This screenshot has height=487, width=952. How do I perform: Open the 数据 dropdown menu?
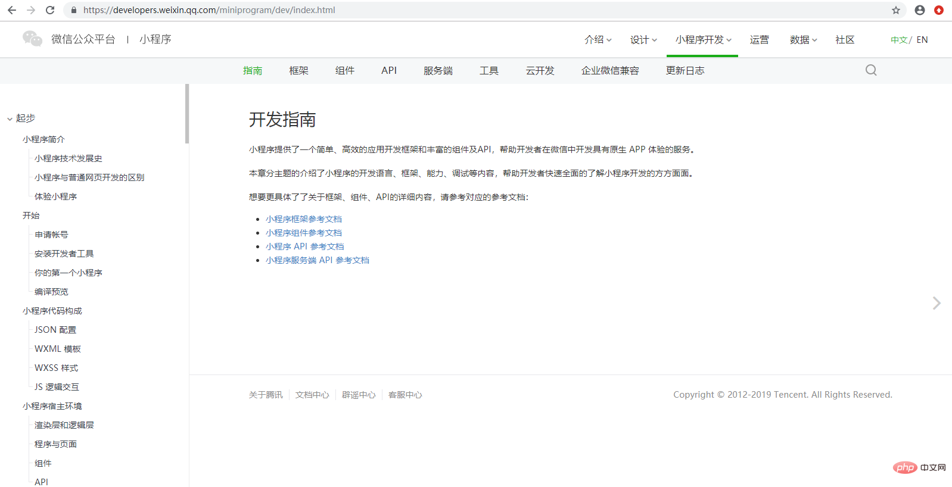coord(804,39)
